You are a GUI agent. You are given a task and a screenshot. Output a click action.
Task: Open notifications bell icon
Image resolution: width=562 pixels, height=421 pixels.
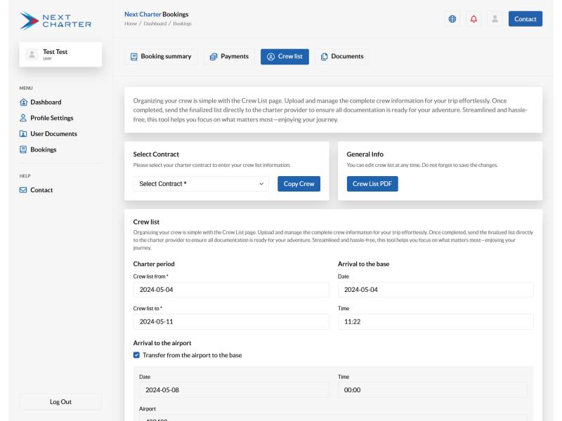(473, 19)
